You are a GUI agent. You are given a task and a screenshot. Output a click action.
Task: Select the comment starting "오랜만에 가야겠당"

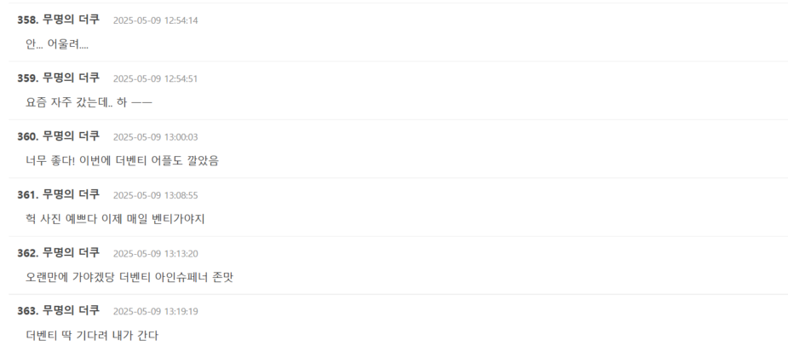click(129, 277)
